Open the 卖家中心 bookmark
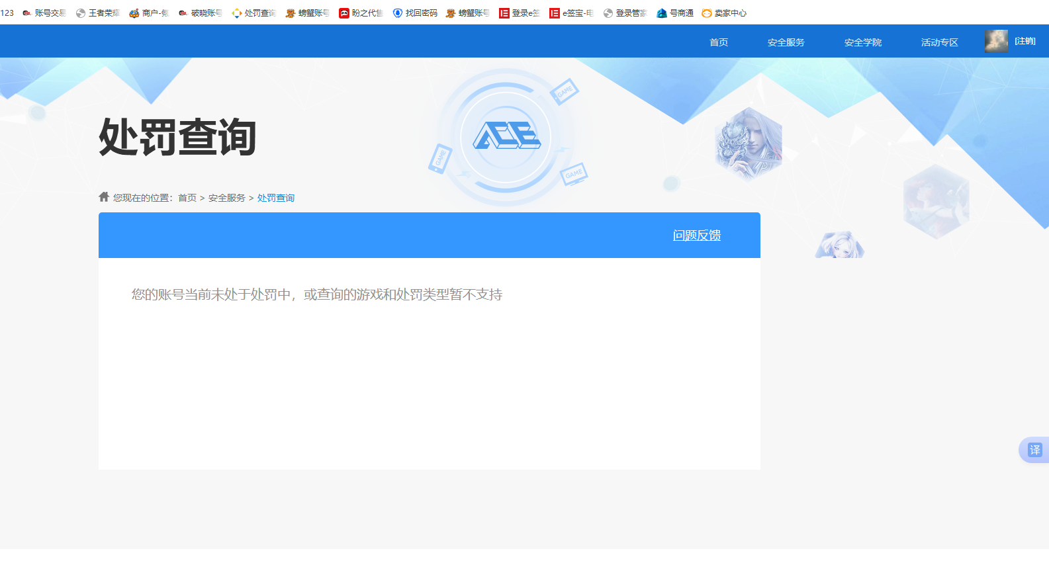The width and height of the screenshot is (1049, 561). click(724, 13)
